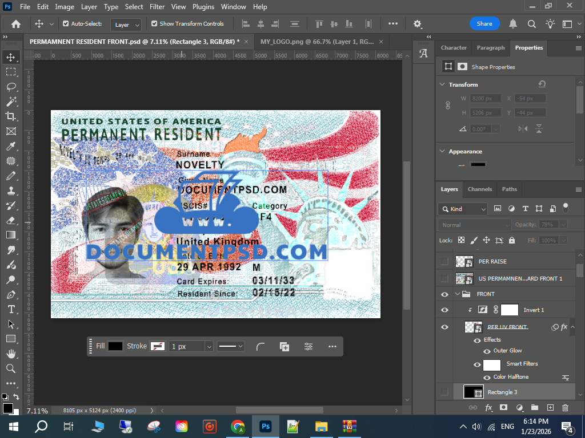
Task: Click the delete layer trash icon
Action: pos(565,408)
